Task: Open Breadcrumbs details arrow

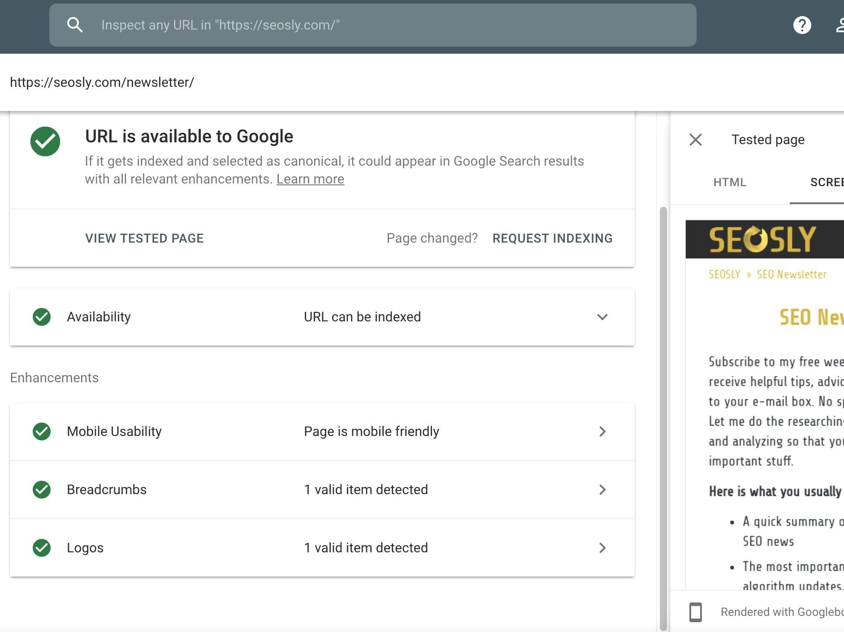Action: point(602,490)
